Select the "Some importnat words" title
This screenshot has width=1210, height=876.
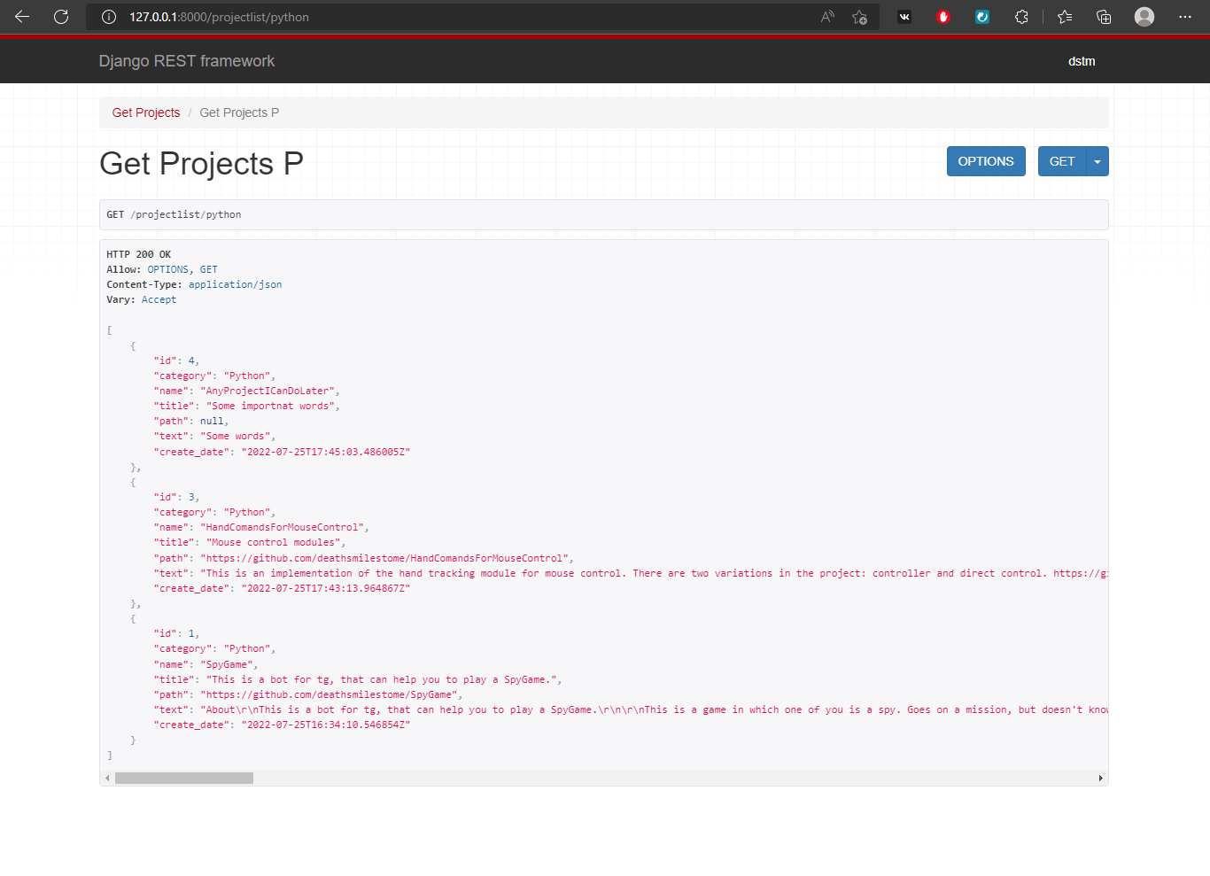click(271, 406)
